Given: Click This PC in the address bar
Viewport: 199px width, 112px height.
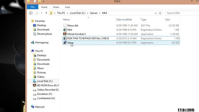Looking at the screenshot, I should (x=61, y=13).
